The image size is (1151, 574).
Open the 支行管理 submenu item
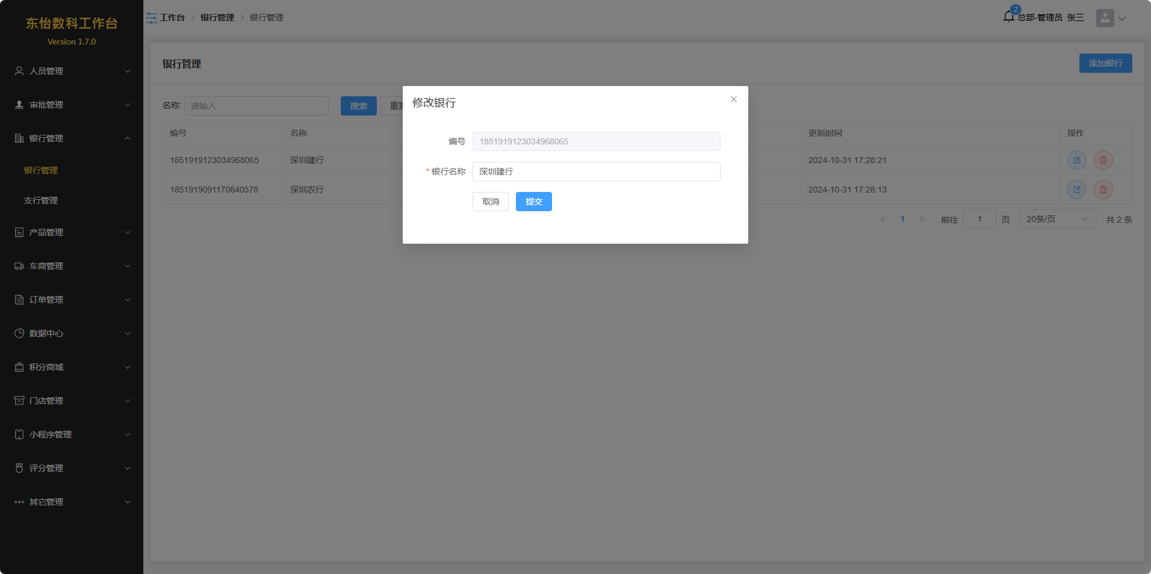[41, 200]
